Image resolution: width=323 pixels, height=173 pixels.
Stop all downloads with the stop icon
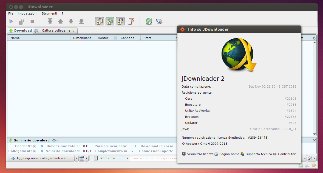32,21
